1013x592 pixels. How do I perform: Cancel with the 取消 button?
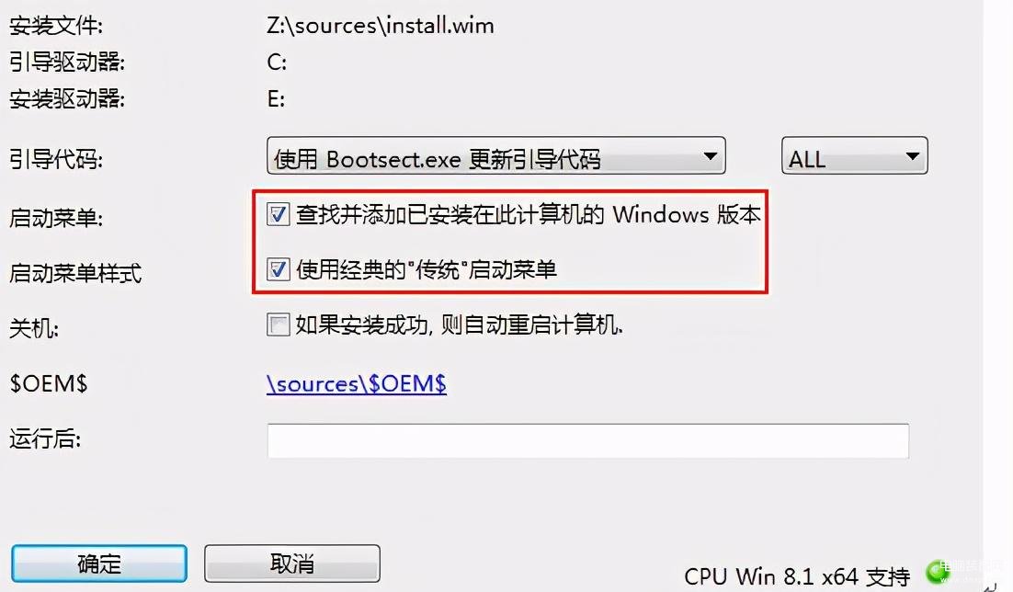click(x=292, y=563)
